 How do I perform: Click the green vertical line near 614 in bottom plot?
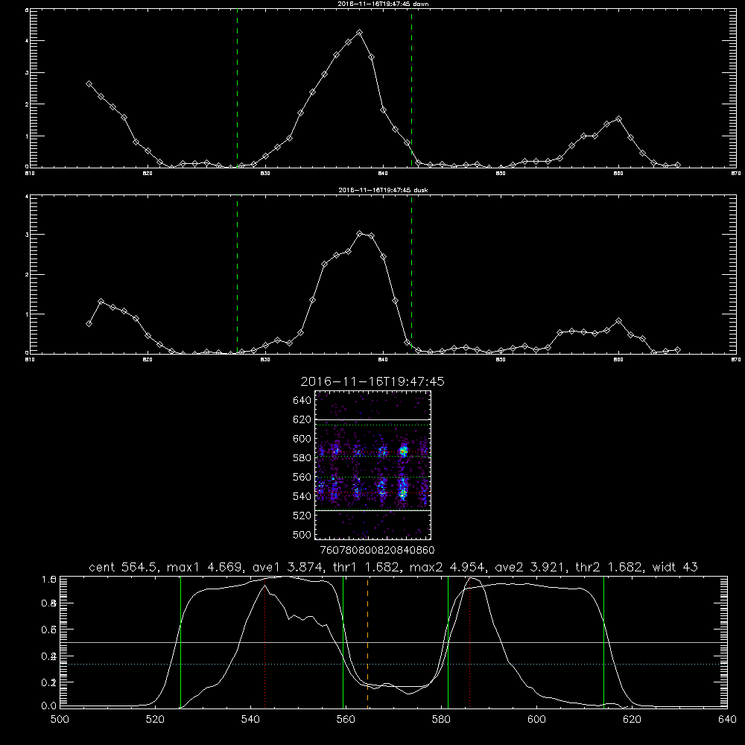(604, 641)
